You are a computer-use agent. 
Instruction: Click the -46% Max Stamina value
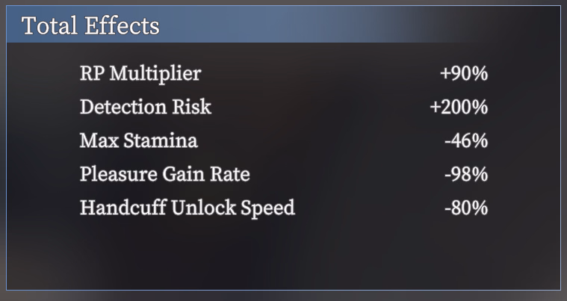tap(466, 140)
